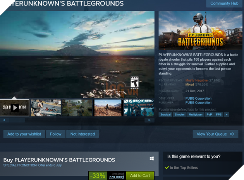Click the -33% discount badge
The height and width of the screenshot is (180, 244).
tap(98, 176)
